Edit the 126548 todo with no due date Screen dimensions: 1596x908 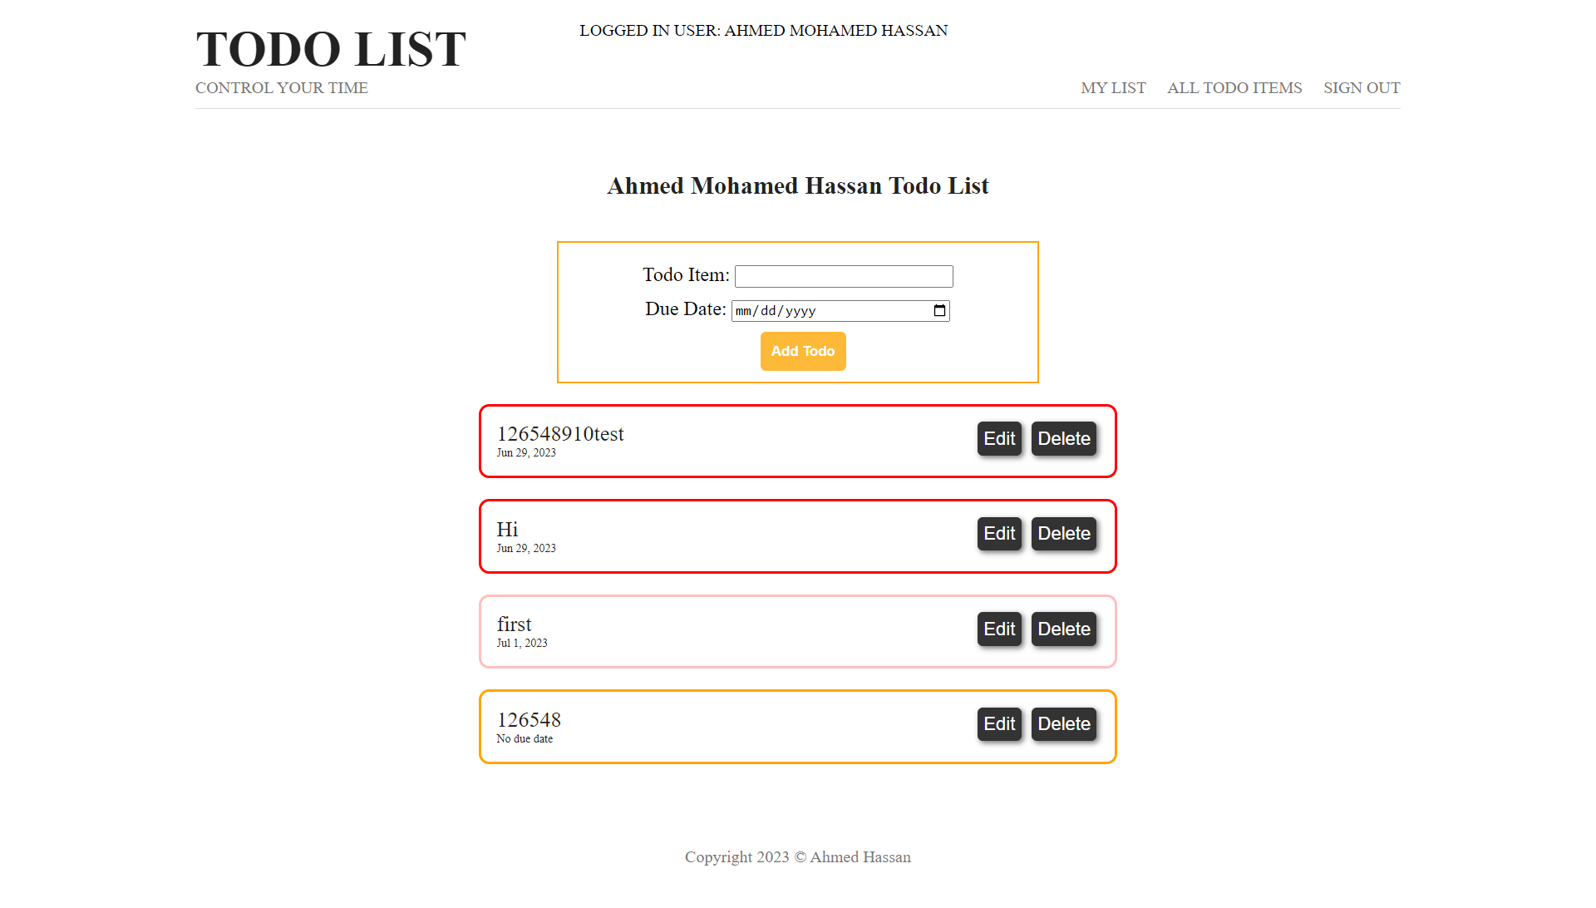pyautogui.click(x=998, y=724)
